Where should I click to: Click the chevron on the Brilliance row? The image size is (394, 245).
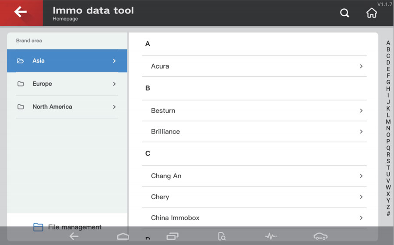pyautogui.click(x=361, y=131)
